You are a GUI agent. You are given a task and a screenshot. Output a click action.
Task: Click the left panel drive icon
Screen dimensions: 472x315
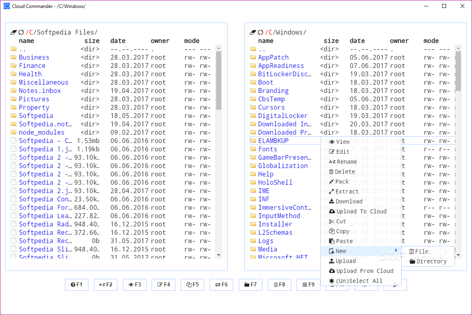[x=14, y=32]
